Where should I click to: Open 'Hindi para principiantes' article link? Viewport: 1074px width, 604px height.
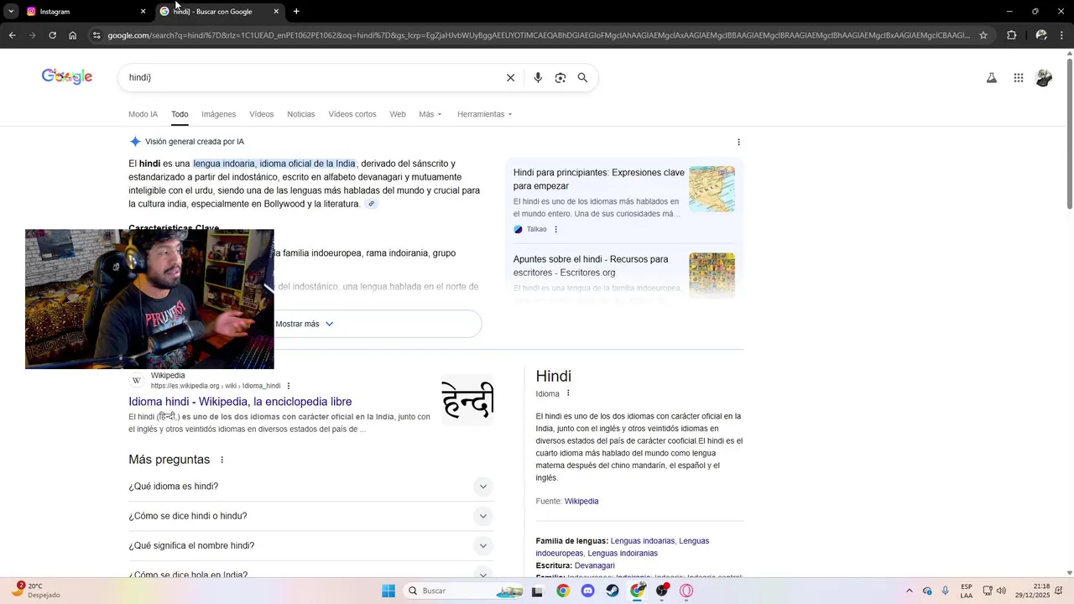click(599, 180)
